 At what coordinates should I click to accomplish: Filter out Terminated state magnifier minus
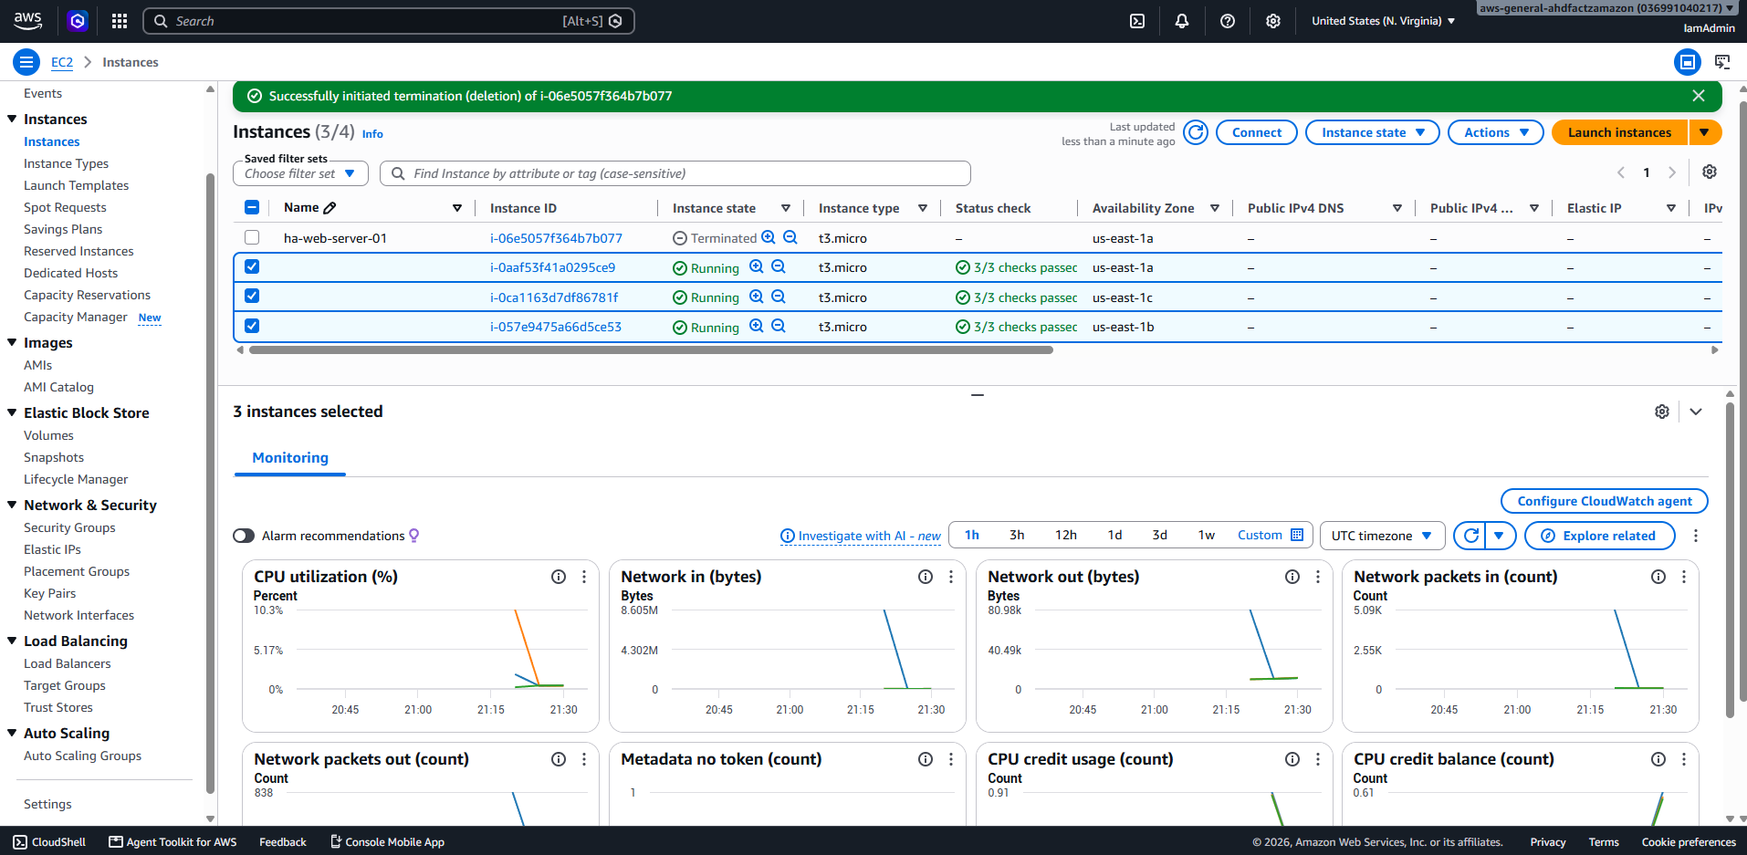pyautogui.click(x=790, y=237)
